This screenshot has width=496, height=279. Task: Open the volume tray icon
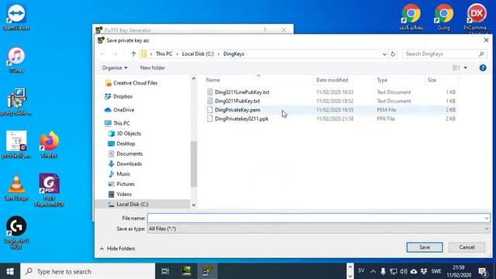[x=403, y=271]
